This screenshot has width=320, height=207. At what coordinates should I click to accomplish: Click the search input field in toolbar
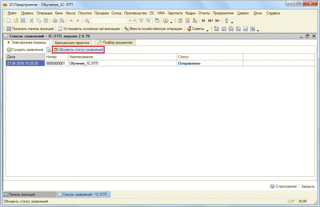click(109, 21)
